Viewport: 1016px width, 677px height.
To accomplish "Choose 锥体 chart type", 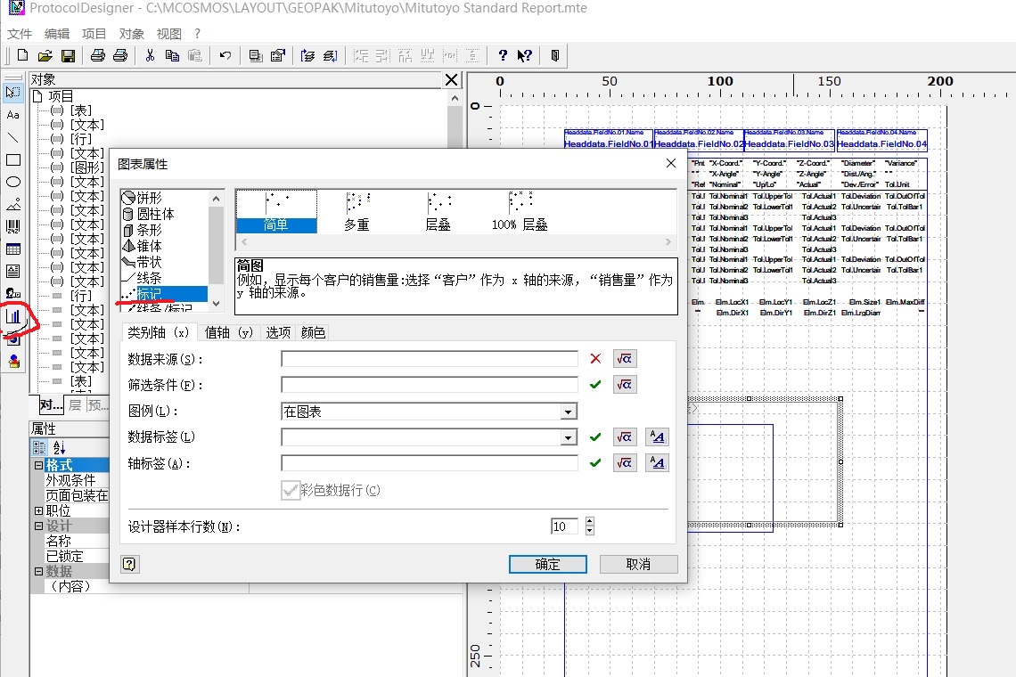I will tap(142, 246).
